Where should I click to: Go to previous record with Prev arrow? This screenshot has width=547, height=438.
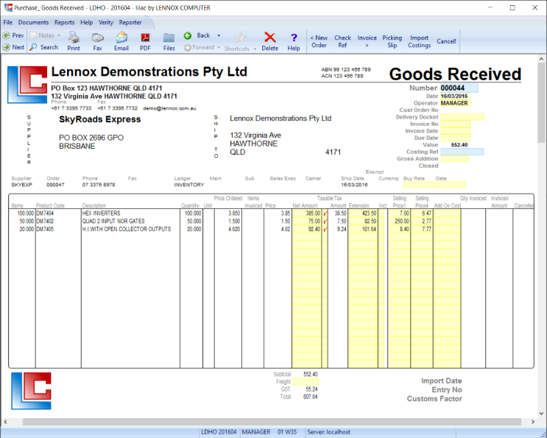(x=13, y=35)
